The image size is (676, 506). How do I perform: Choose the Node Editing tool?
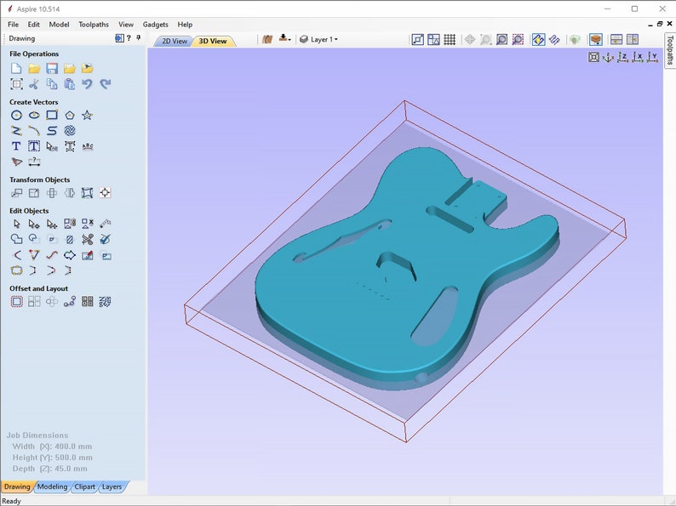pos(34,224)
